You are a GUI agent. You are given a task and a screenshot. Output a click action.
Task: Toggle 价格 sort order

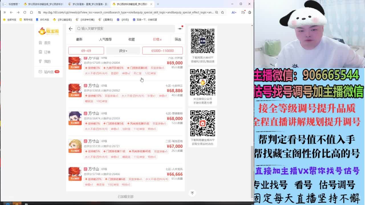pyautogui.click(x=157, y=39)
